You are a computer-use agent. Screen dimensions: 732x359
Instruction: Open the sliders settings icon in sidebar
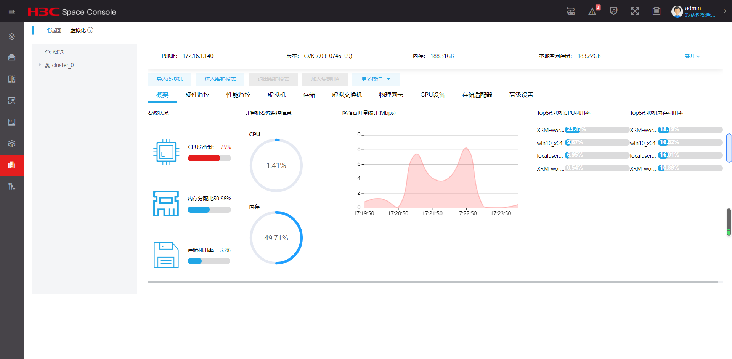pyautogui.click(x=12, y=186)
